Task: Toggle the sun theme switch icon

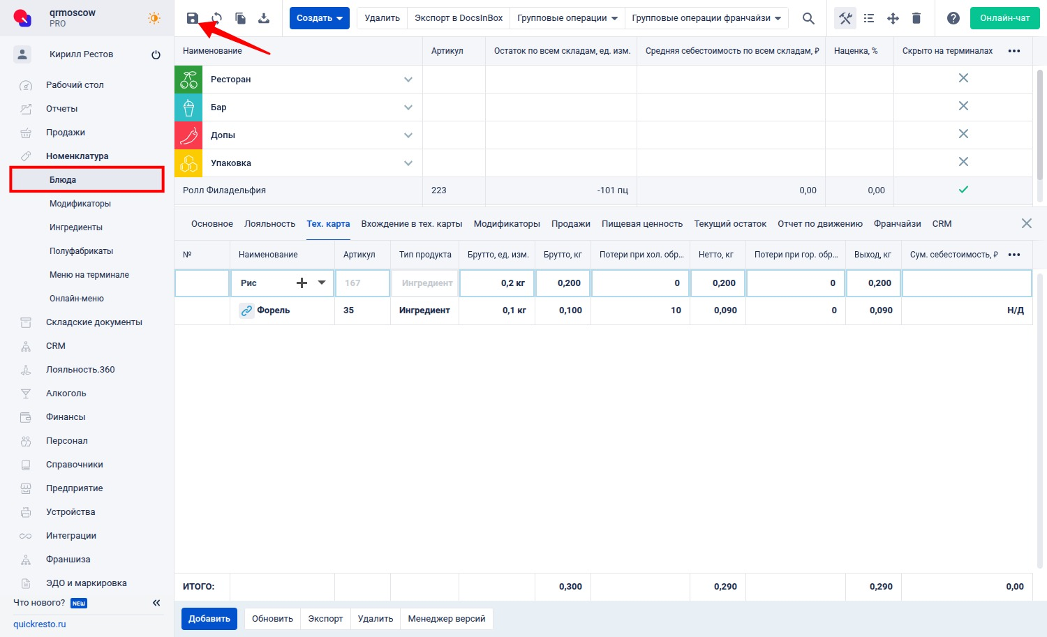Action: click(x=154, y=18)
